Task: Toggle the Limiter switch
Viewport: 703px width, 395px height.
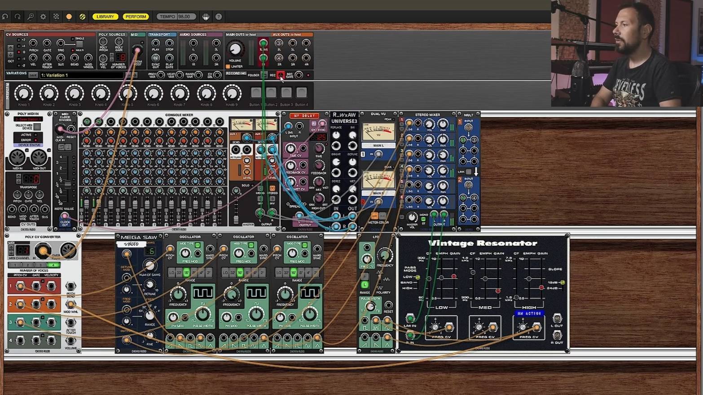Action: click(228, 66)
